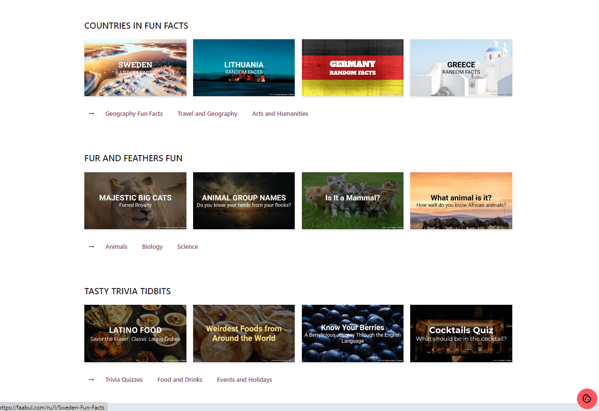Click arrow before Trivia Quizzes link
Image resolution: width=599 pixels, height=411 pixels.
point(91,379)
